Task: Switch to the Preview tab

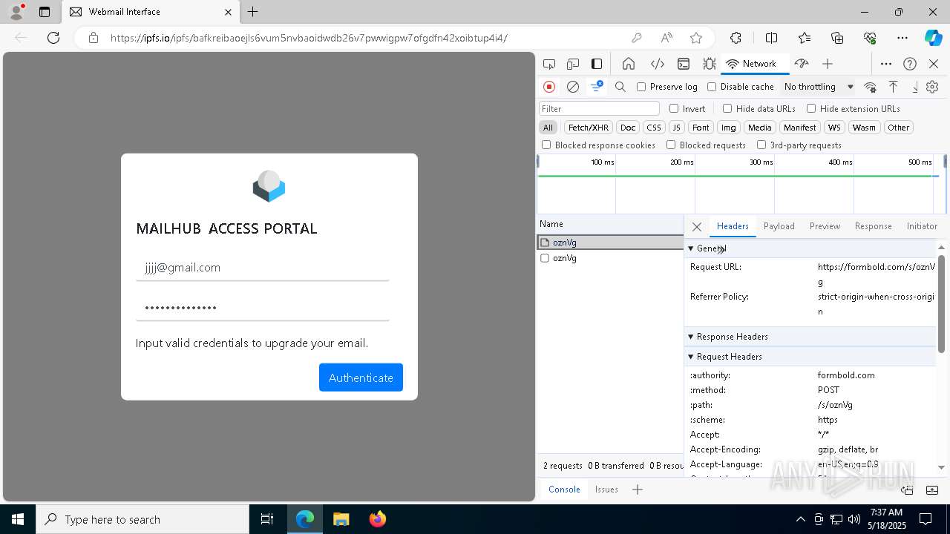Action: coord(825,226)
